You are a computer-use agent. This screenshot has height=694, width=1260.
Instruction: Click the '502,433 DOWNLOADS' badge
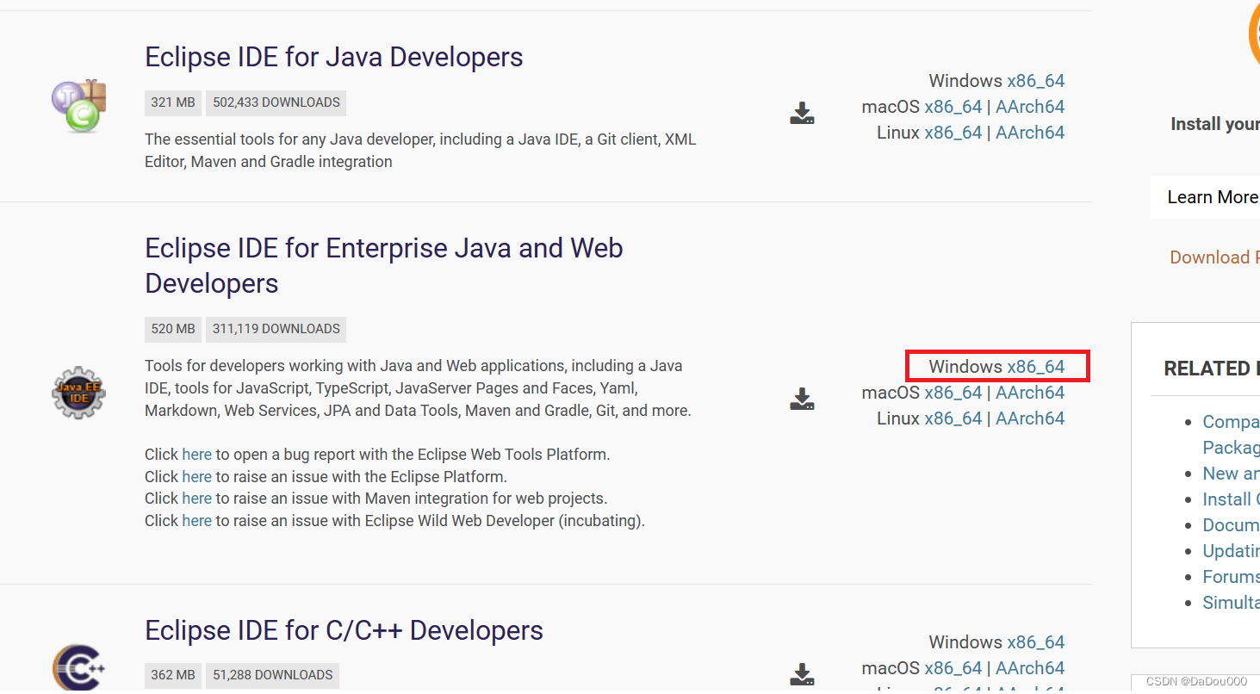(x=276, y=102)
